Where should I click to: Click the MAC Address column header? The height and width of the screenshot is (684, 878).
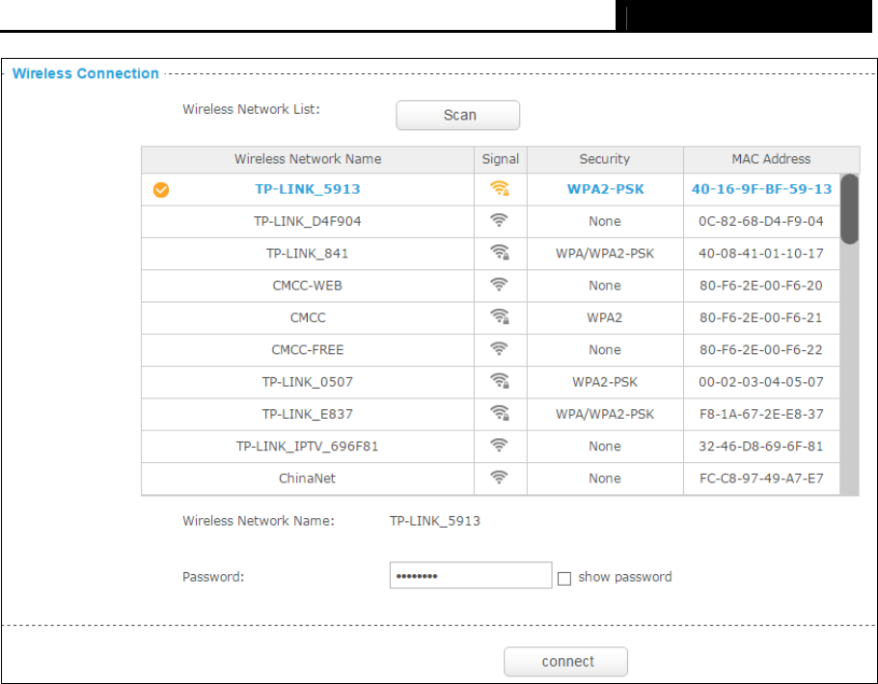[x=771, y=159]
